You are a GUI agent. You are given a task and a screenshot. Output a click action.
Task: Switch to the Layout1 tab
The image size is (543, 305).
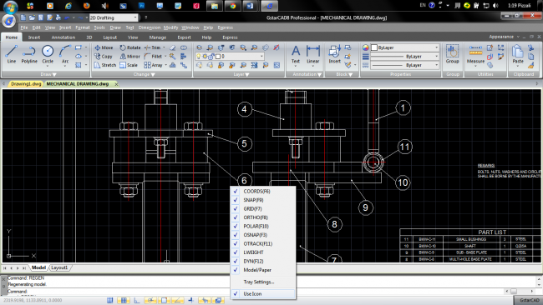click(x=59, y=267)
